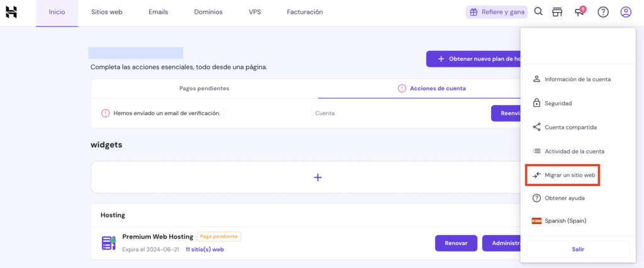Go to the Facturación tab
The image size is (644, 268).
(x=304, y=12)
